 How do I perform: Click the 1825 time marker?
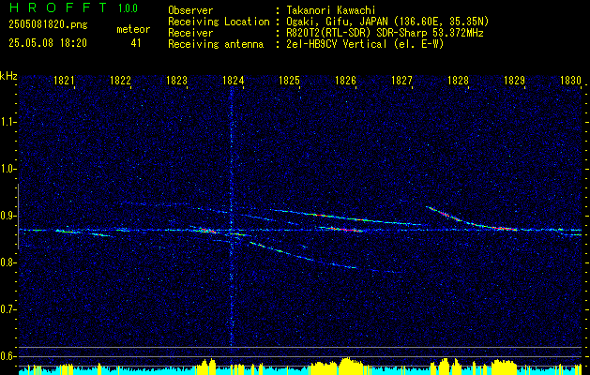click(289, 81)
